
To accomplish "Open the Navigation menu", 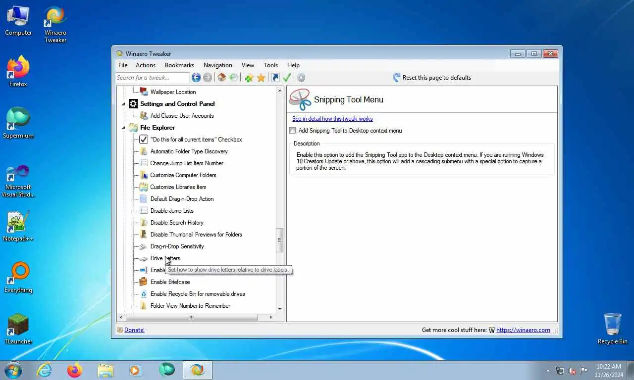I will point(218,65).
